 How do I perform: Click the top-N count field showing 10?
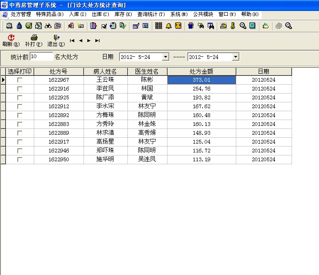[41, 56]
